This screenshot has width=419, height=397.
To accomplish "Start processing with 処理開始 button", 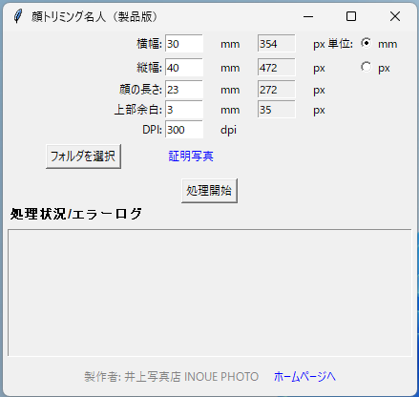I will pos(209,191).
